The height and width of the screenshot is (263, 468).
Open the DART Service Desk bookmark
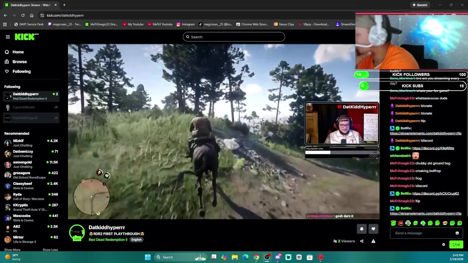(x=29, y=24)
